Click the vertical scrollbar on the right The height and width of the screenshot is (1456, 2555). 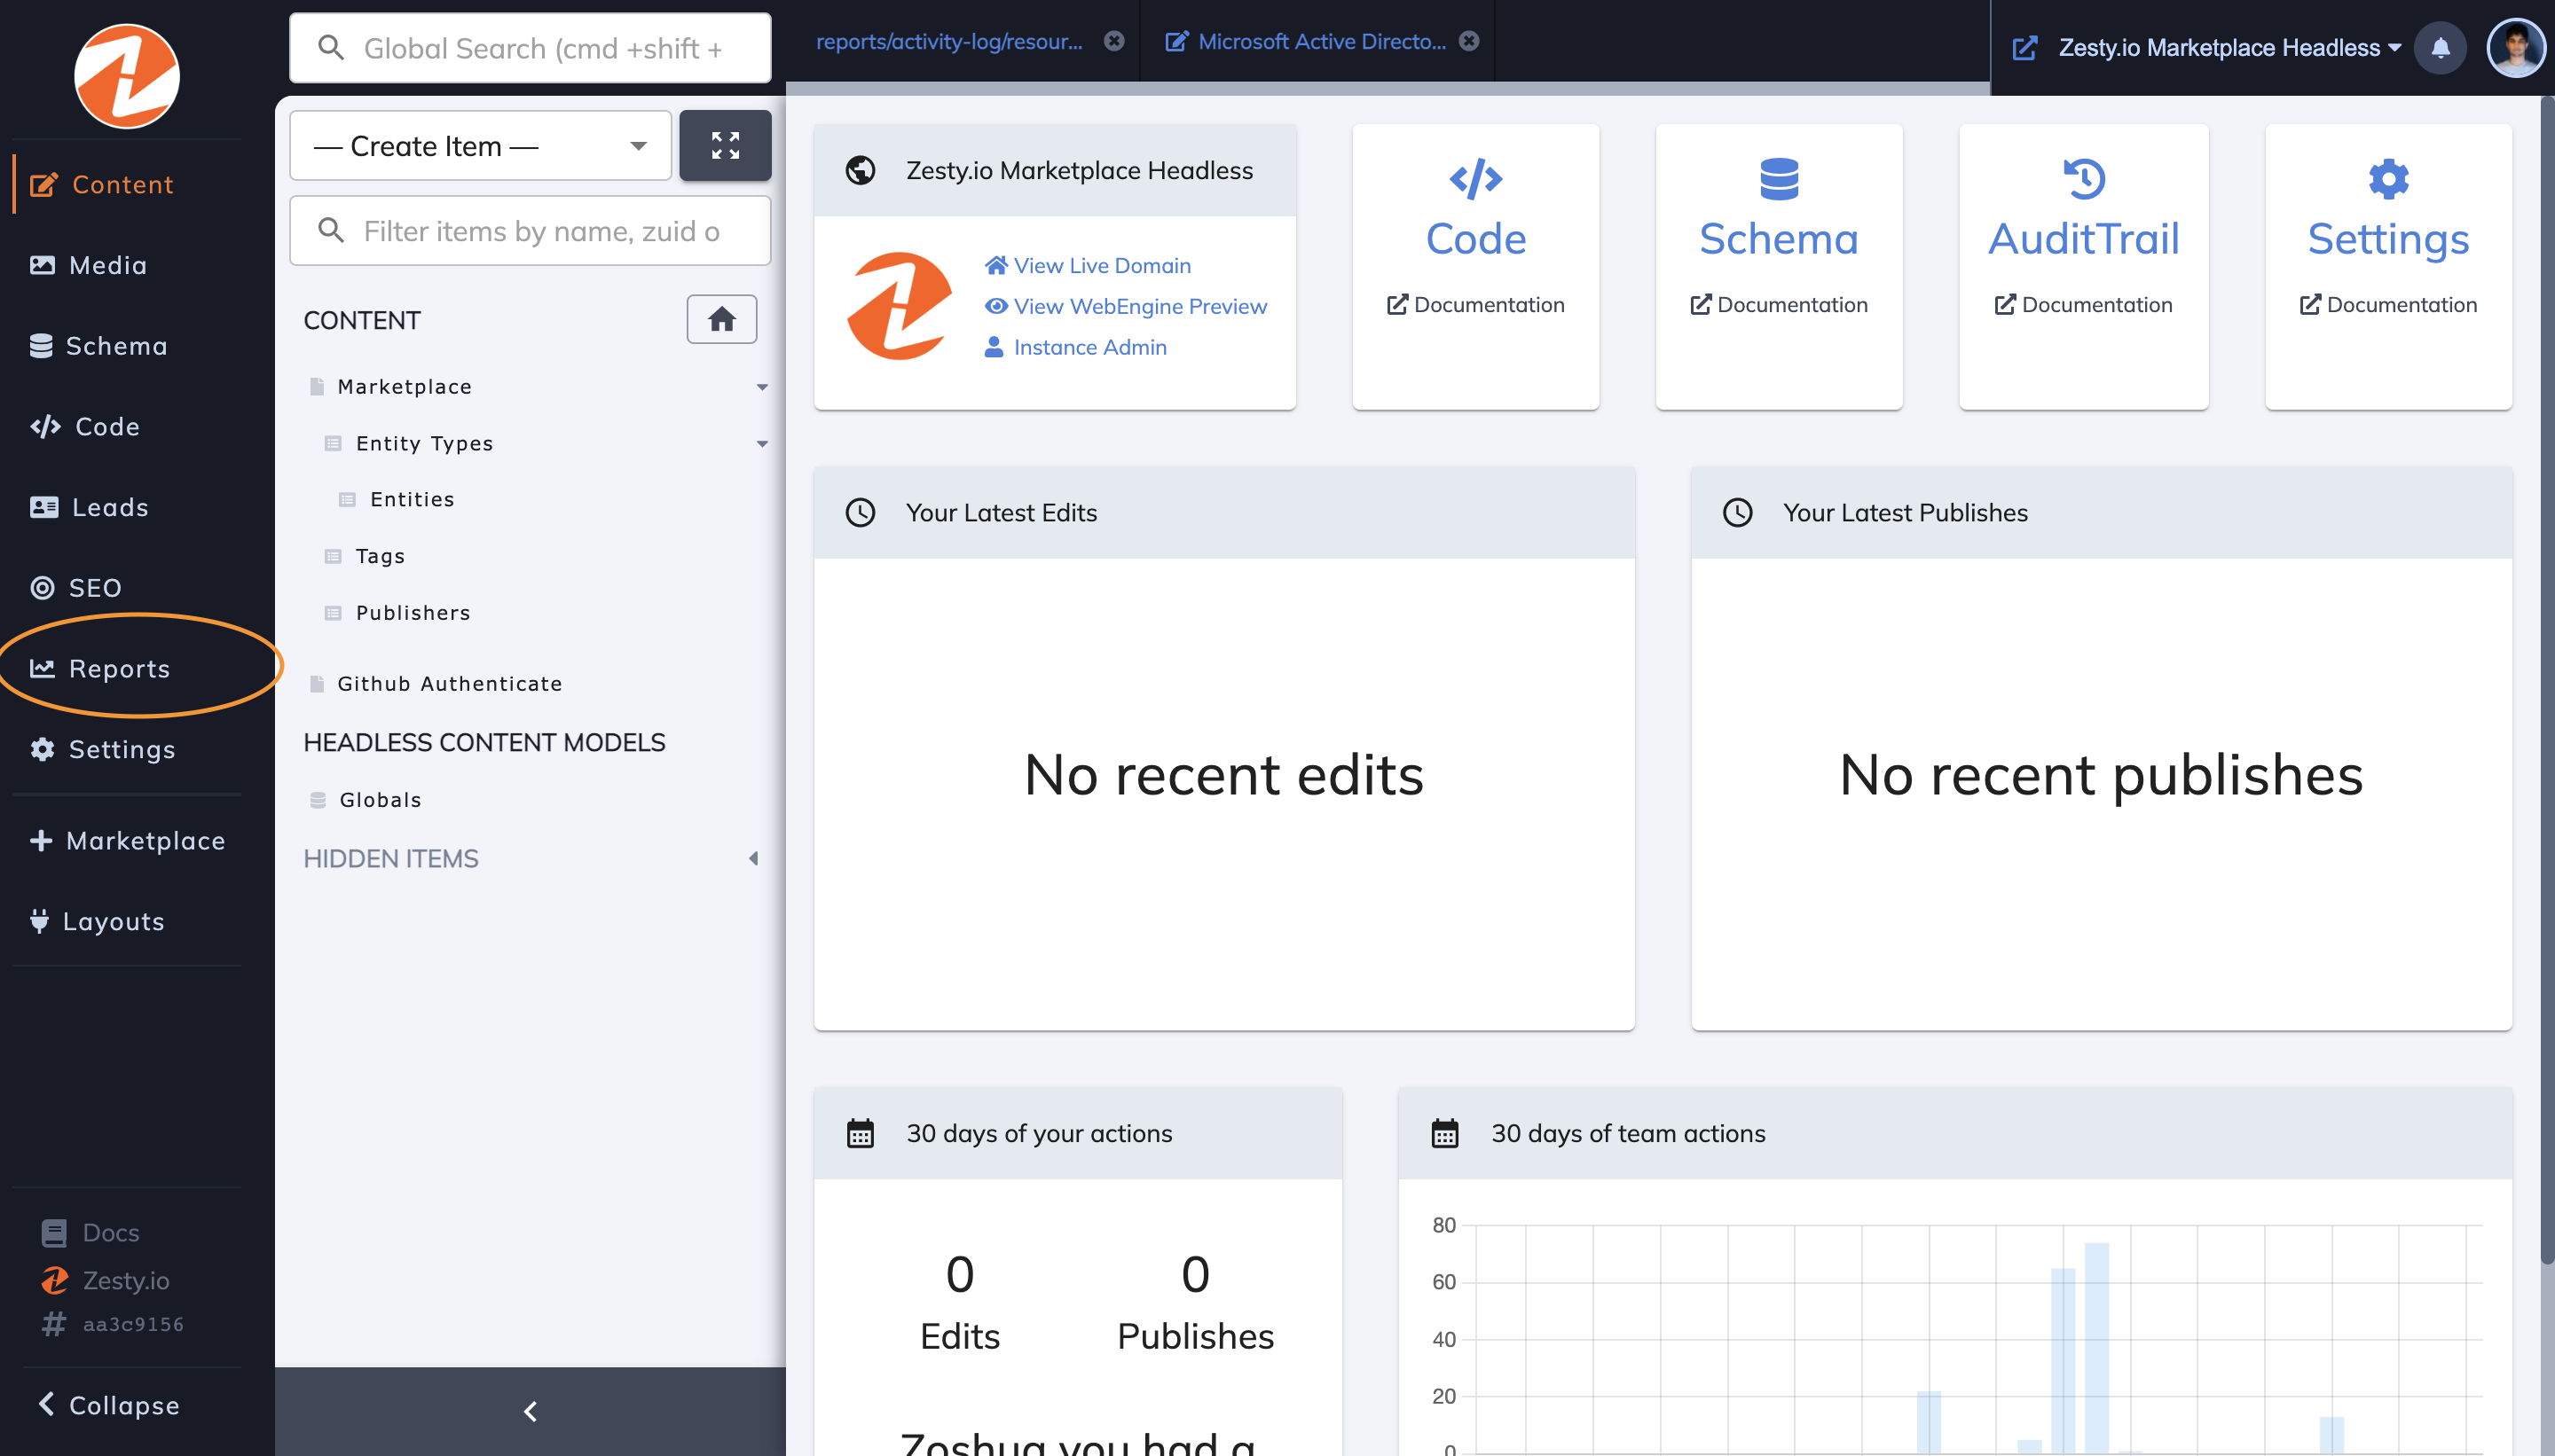2547,680
